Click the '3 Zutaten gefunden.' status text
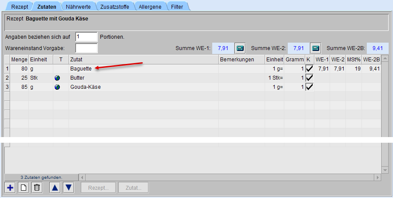Screen dimensions: 393x198 tap(41, 178)
